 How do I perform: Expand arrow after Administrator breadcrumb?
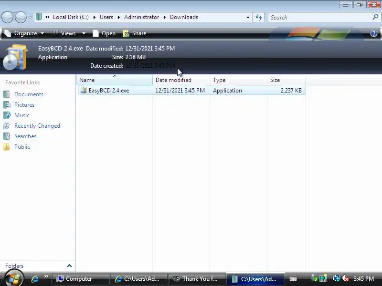click(165, 17)
